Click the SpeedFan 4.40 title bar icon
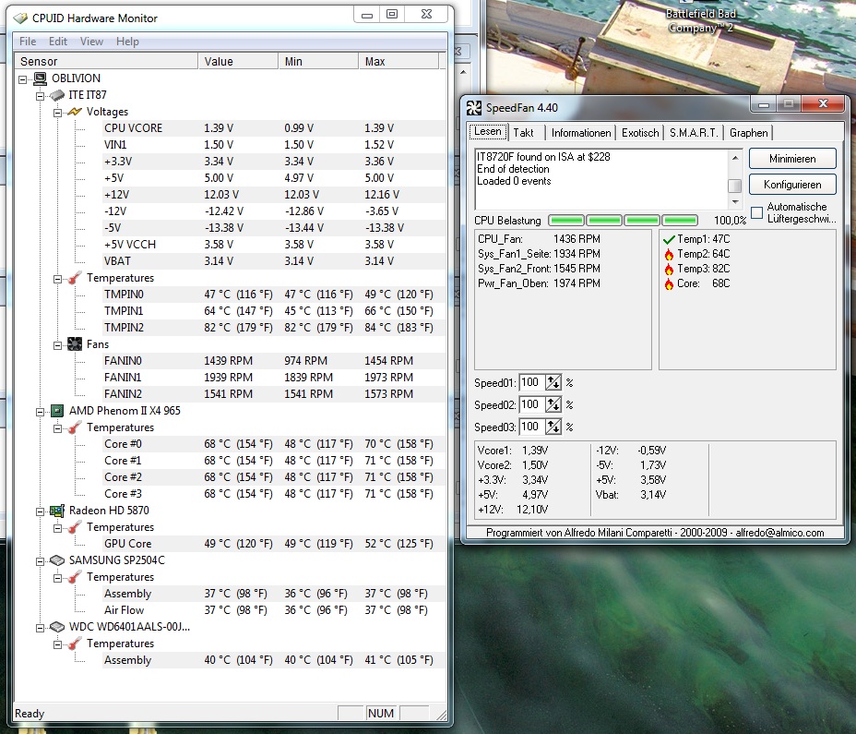Image resolution: width=856 pixels, height=734 pixels. pyautogui.click(x=474, y=108)
